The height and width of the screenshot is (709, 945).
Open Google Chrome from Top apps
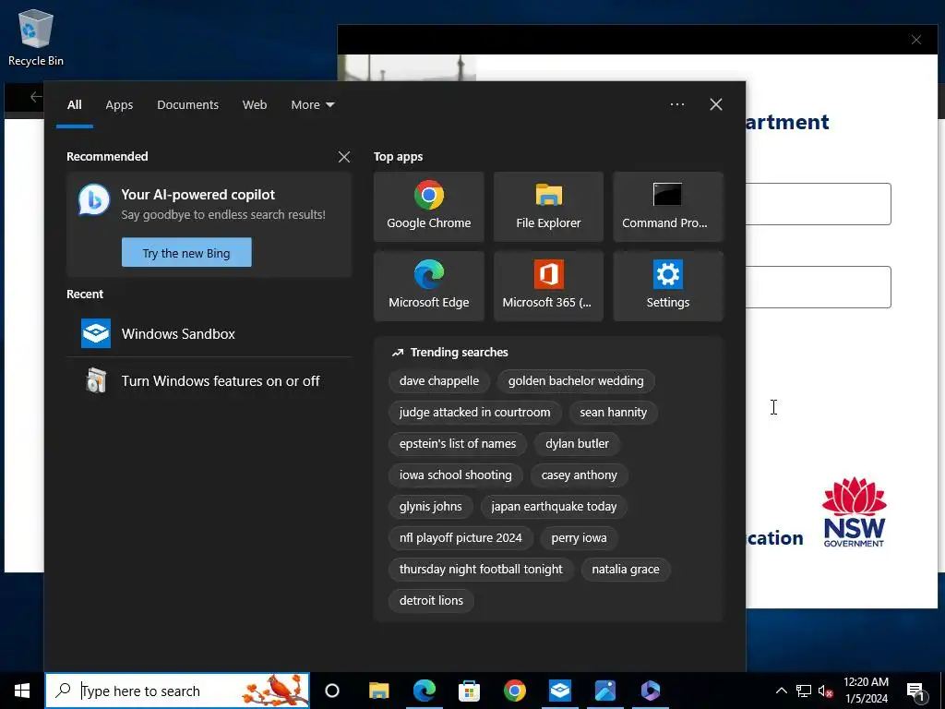click(x=428, y=207)
